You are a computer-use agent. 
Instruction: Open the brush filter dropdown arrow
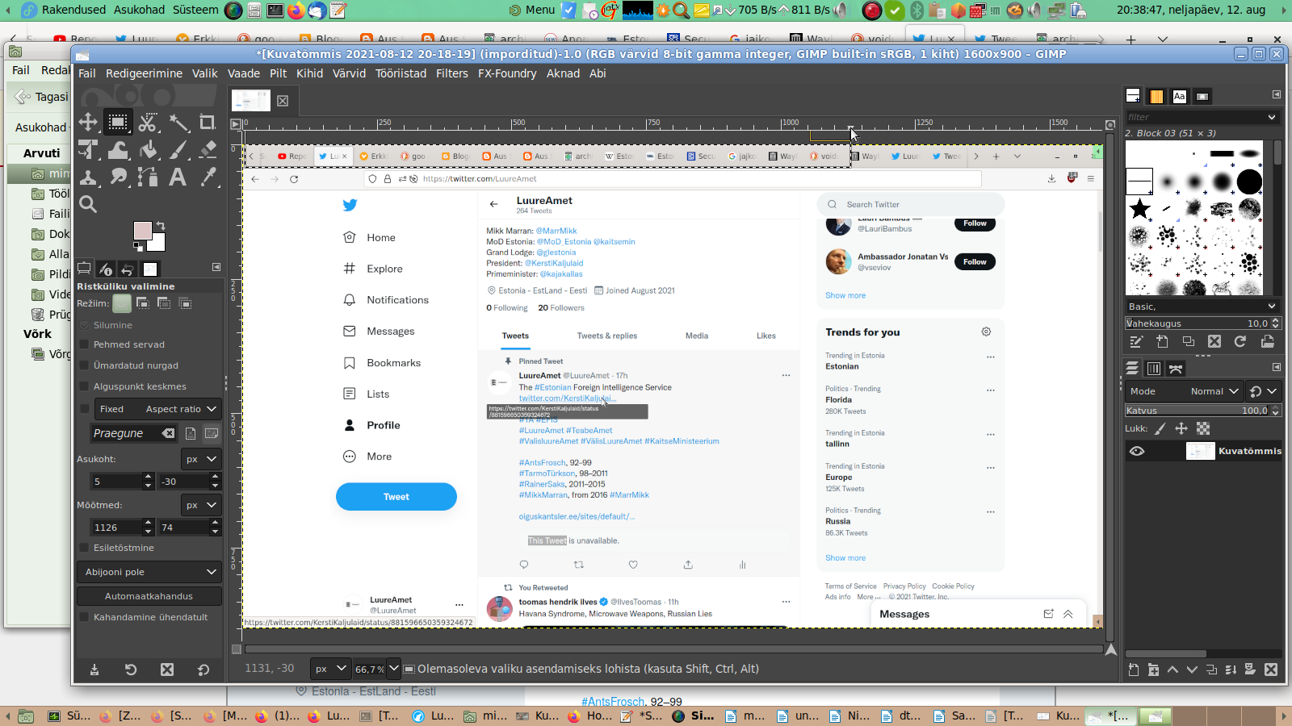pos(1272,117)
